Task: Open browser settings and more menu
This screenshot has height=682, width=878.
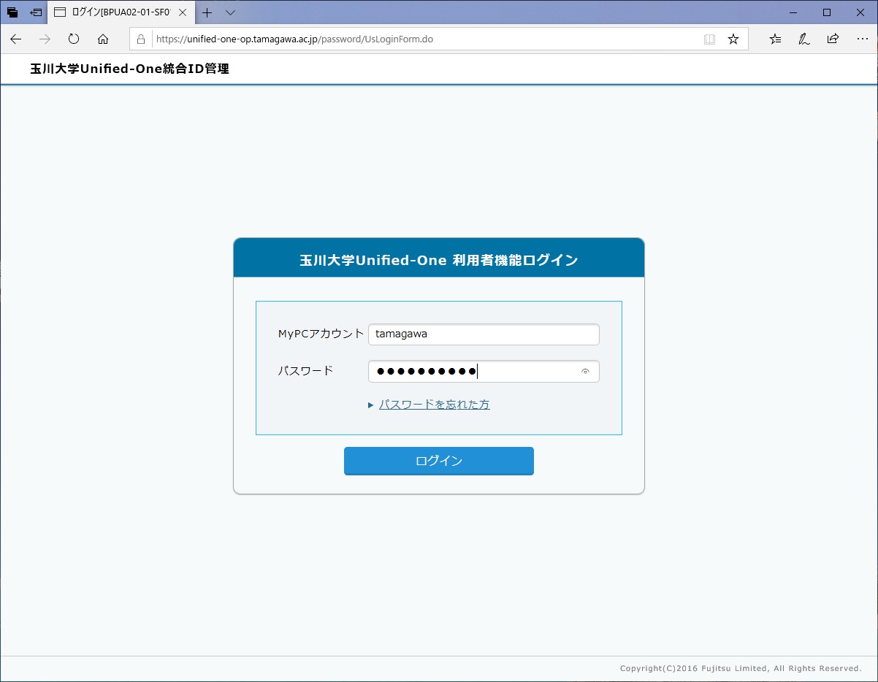Action: (862, 39)
